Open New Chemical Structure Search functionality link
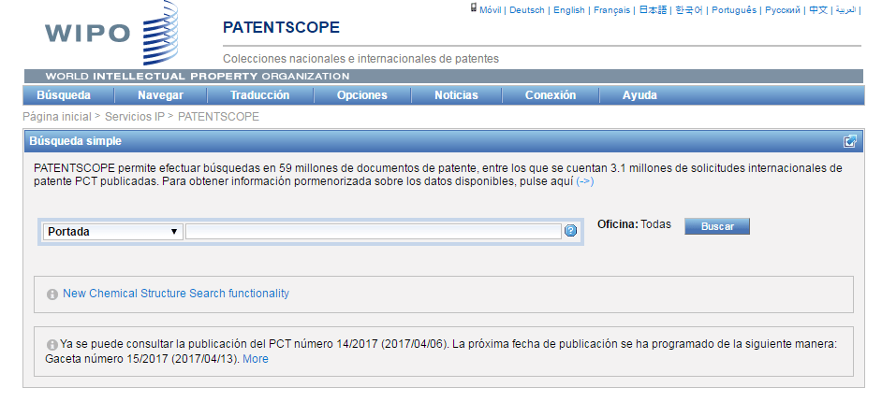The height and width of the screenshot is (402, 882). (176, 293)
